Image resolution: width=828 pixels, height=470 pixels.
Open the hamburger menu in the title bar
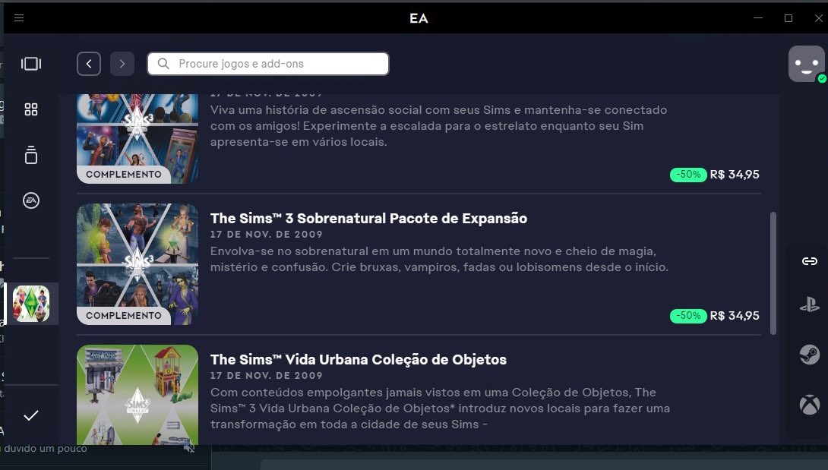19,18
